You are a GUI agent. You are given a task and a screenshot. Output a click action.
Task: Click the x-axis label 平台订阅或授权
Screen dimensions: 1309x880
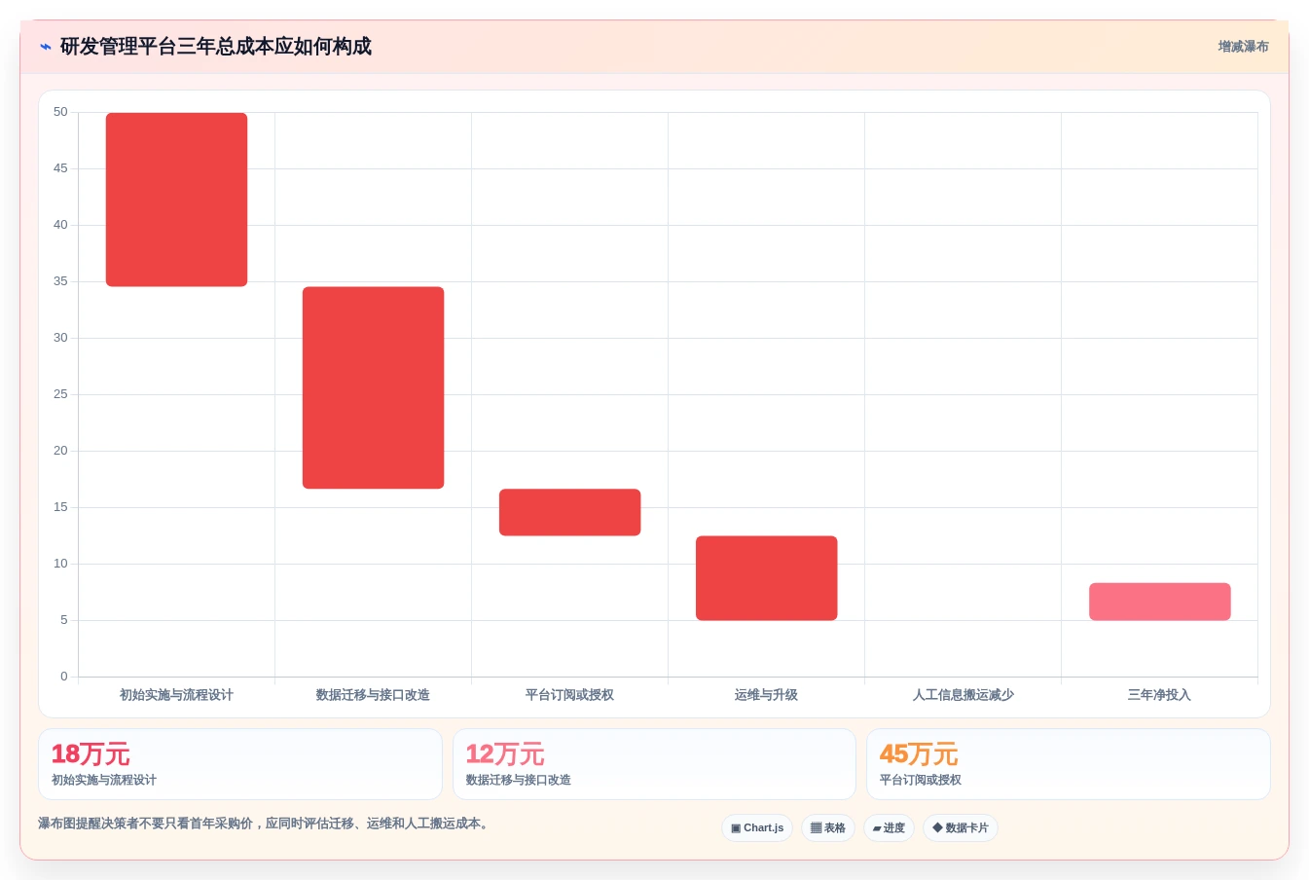(x=569, y=695)
